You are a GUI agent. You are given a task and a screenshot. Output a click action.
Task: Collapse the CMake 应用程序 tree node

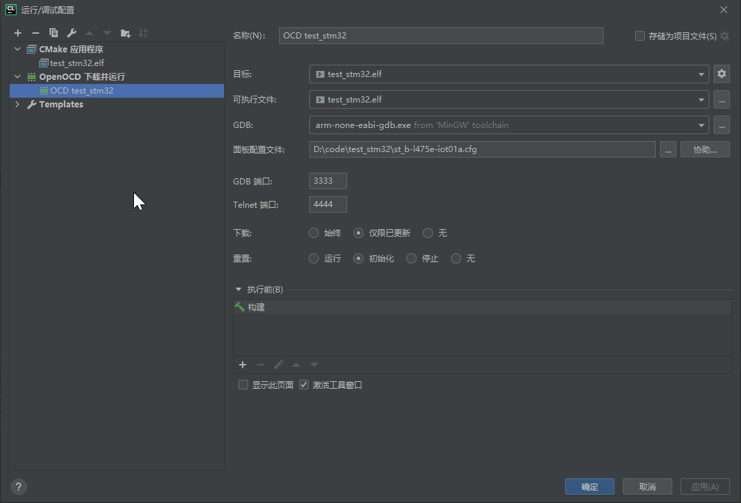coord(17,50)
